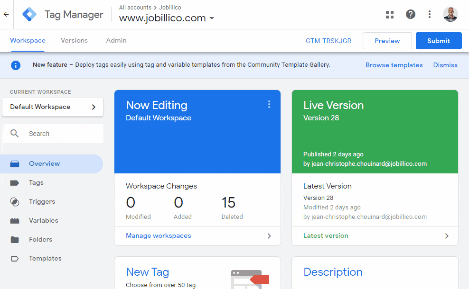Click the info icon in banner

16,65
